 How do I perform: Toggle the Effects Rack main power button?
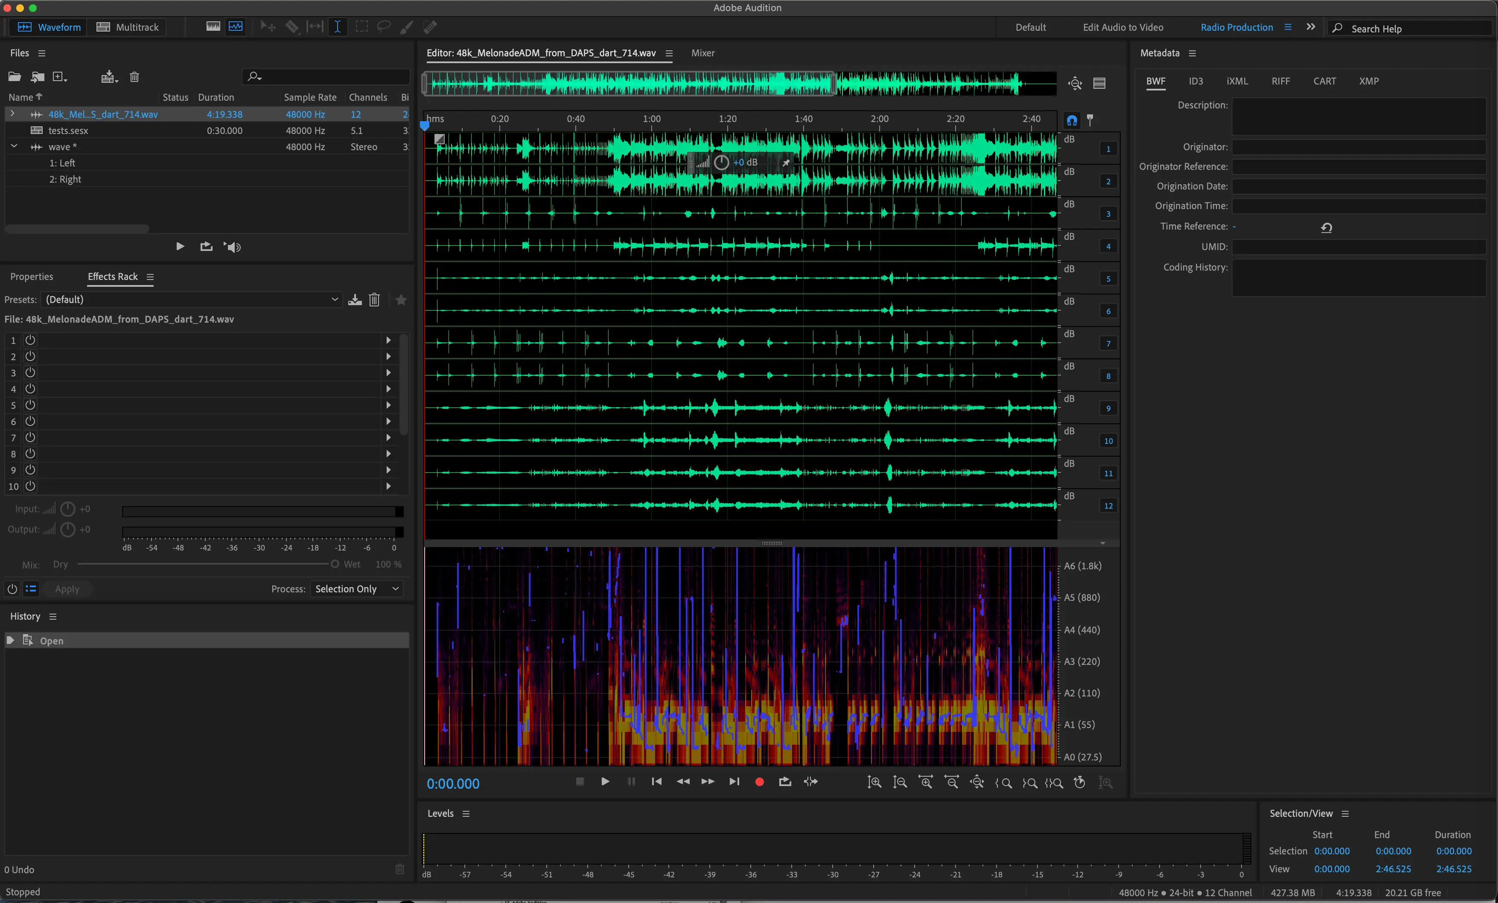point(12,589)
